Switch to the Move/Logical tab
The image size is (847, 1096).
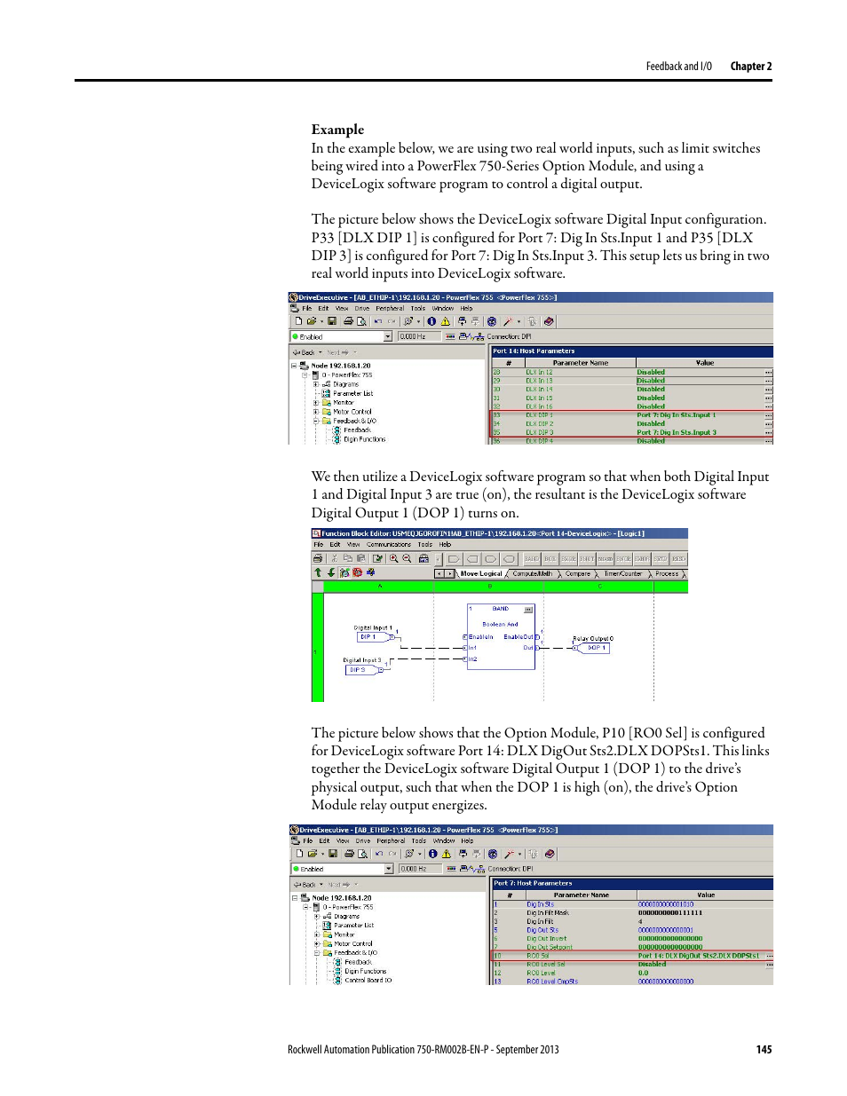[x=481, y=573]
